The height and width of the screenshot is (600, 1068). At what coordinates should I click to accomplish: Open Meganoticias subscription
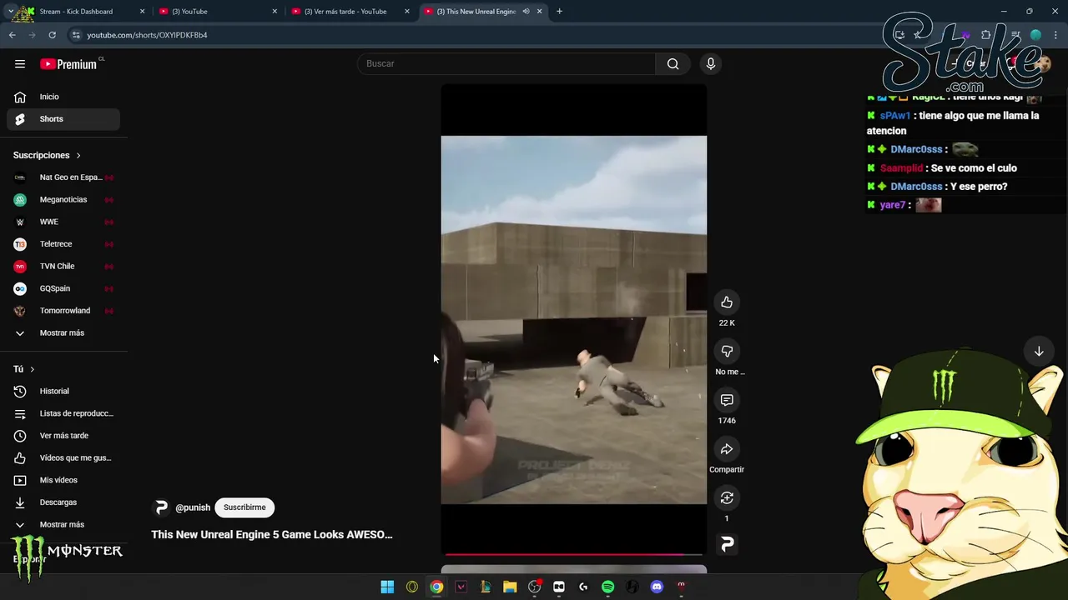click(x=63, y=200)
